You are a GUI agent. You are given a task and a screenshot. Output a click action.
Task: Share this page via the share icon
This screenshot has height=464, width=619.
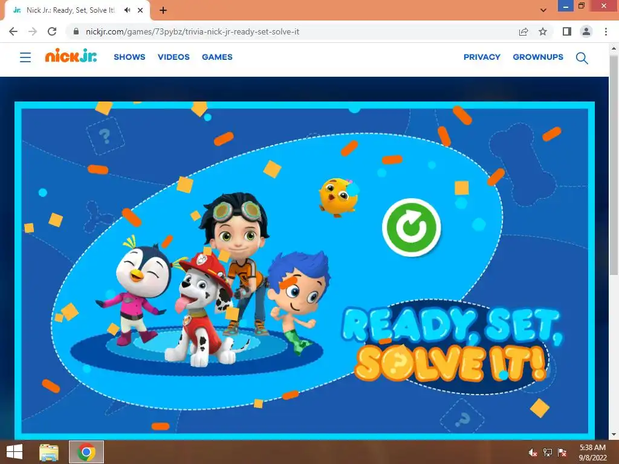click(523, 31)
